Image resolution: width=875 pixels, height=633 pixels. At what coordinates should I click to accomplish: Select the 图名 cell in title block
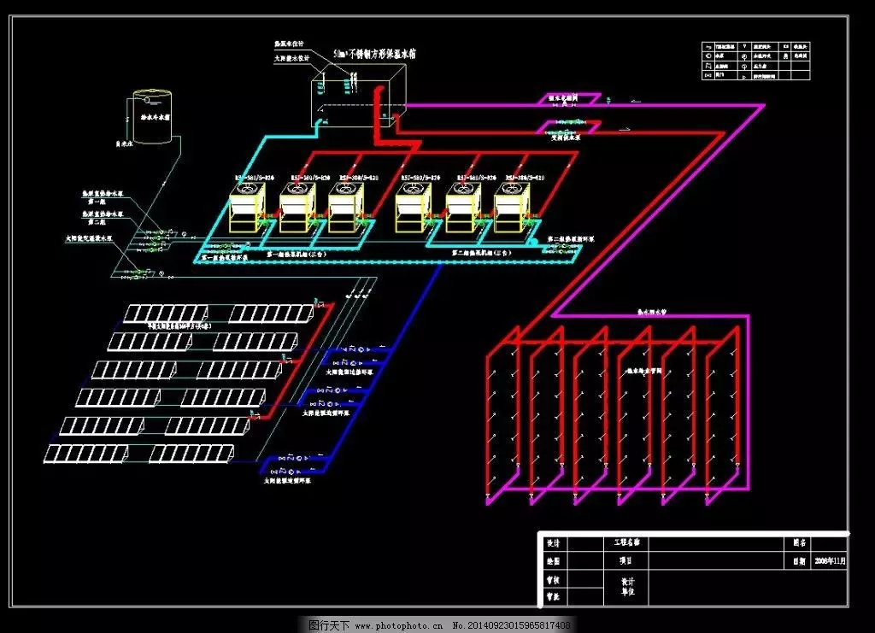[x=798, y=542]
